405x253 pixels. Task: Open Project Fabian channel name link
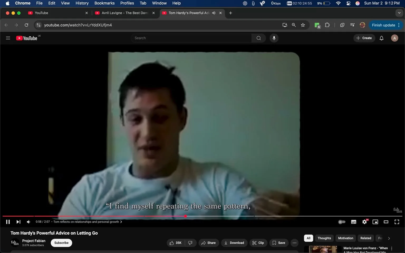point(34,241)
